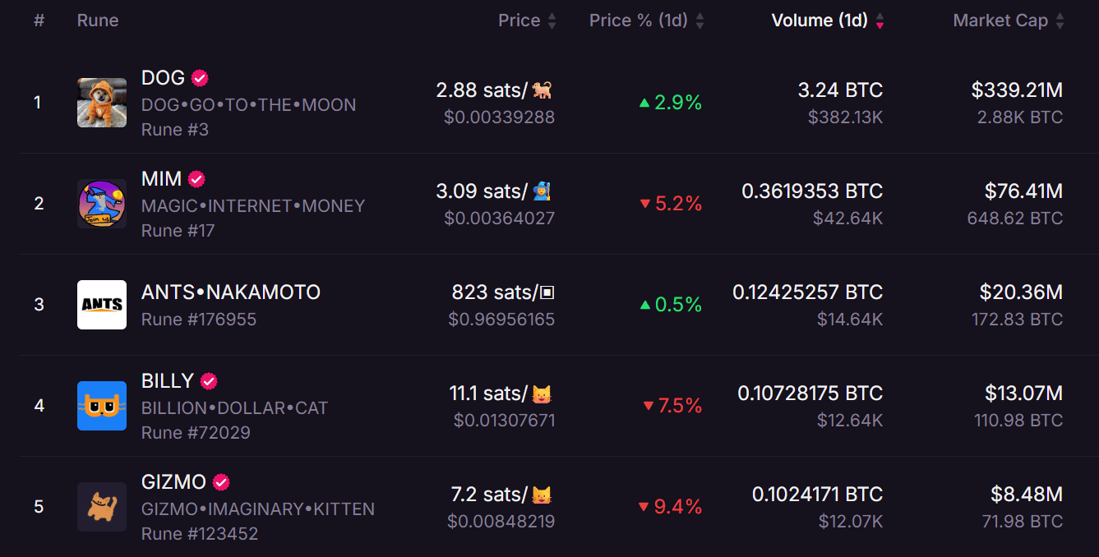The width and height of the screenshot is (1099, 557).
Task: Click the Rune column header
Action: coord(98,21)
